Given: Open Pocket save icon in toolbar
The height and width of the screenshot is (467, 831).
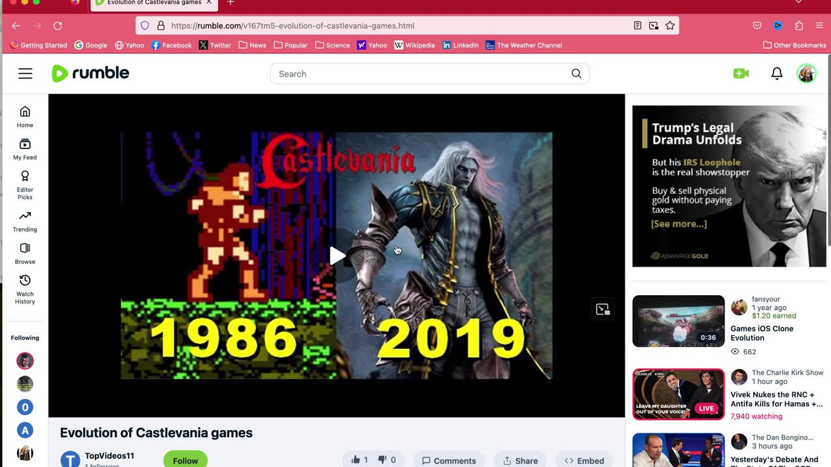Looking at the screenshot, I should (757, 26).
